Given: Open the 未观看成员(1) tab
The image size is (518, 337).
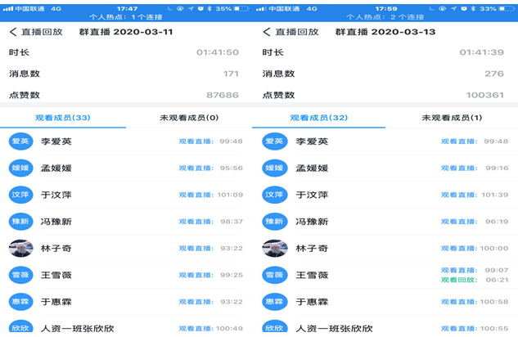Looking at the screenshot, I should pyautogui.click(x=452, y=118).
